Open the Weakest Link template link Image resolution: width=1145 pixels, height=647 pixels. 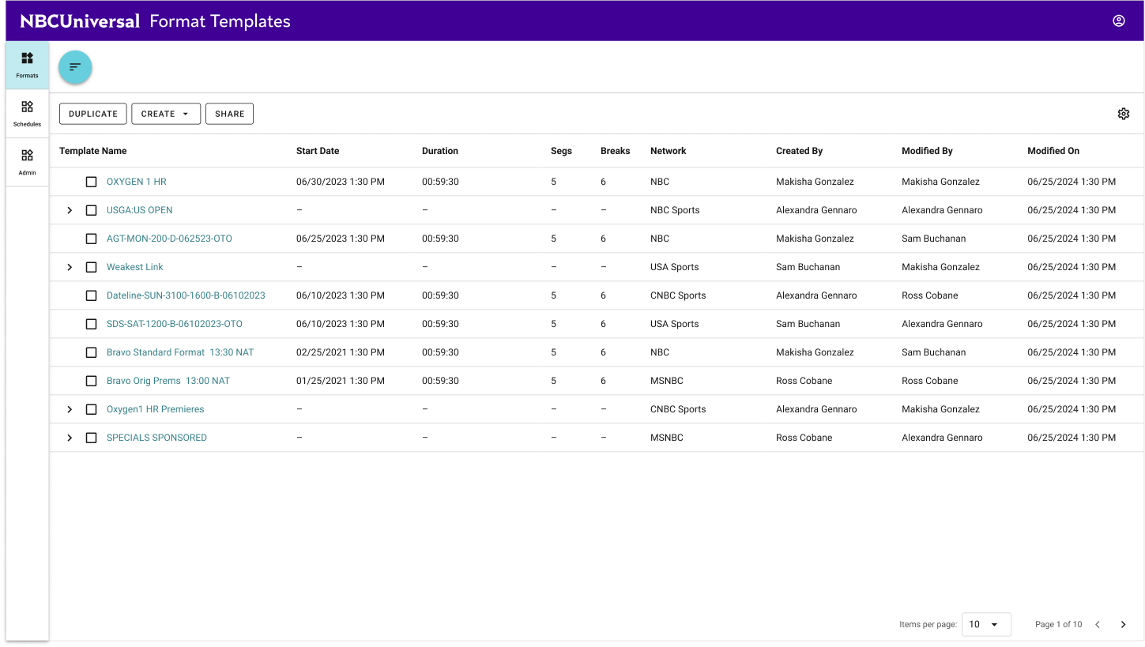(135, 267)
